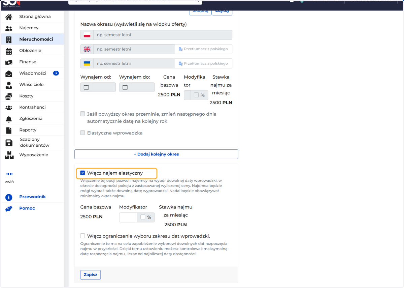
Task: Click the Wyposażenie boxes icon
Action: point(9,155)
